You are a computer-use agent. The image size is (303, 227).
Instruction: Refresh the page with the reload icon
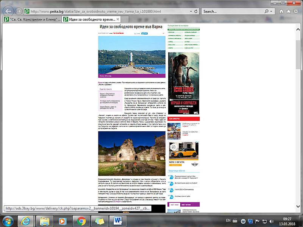point(196,11)
